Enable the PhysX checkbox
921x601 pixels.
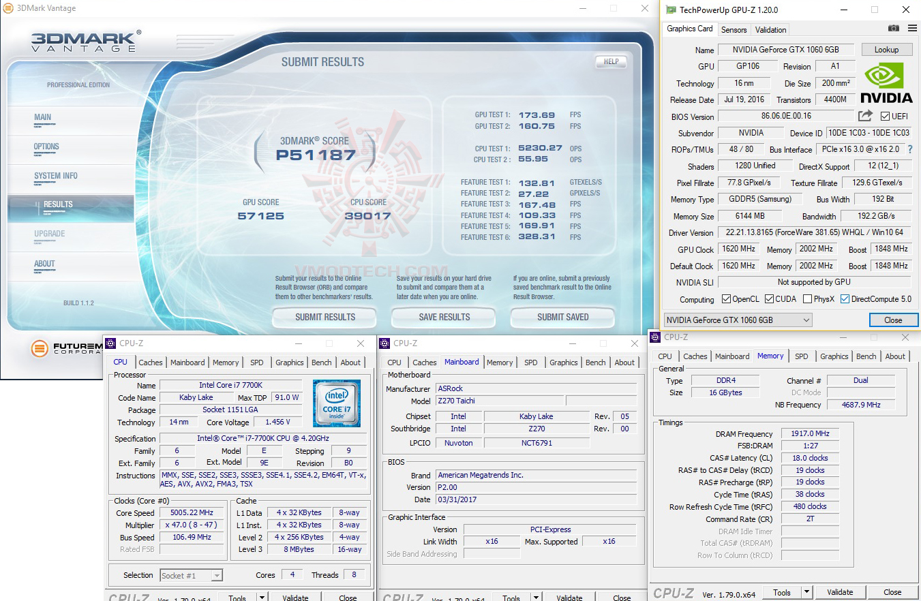coord(807,299)
